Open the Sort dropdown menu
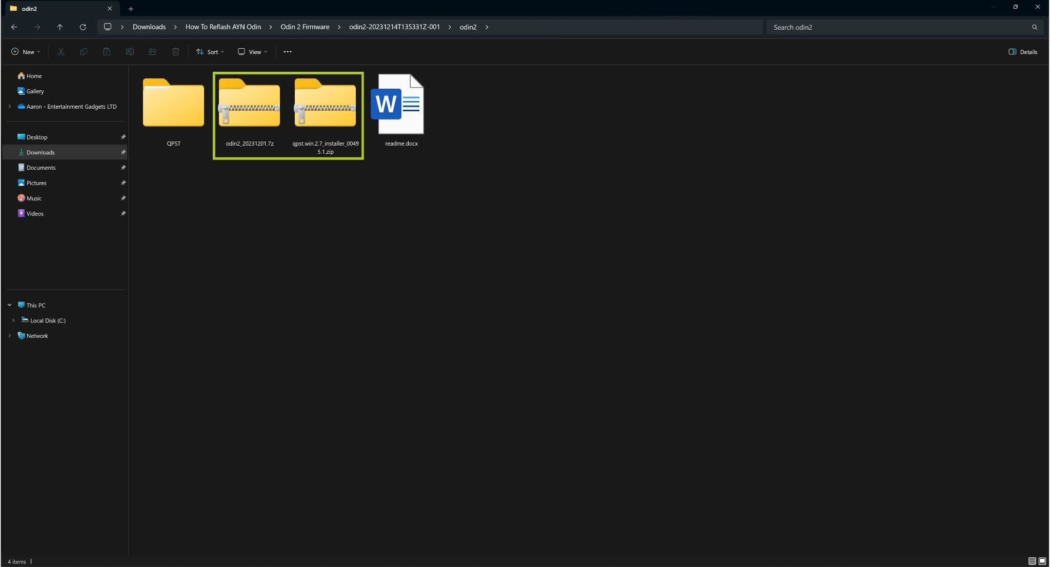Image resolution: width=1050 pixels, height=567 pixels. click(210, 52)
